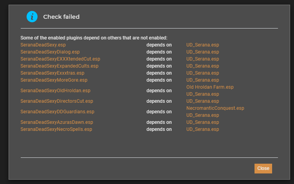
Task: Open SeranaDeadSexyDialog.esp link
Action: (50, 52)
